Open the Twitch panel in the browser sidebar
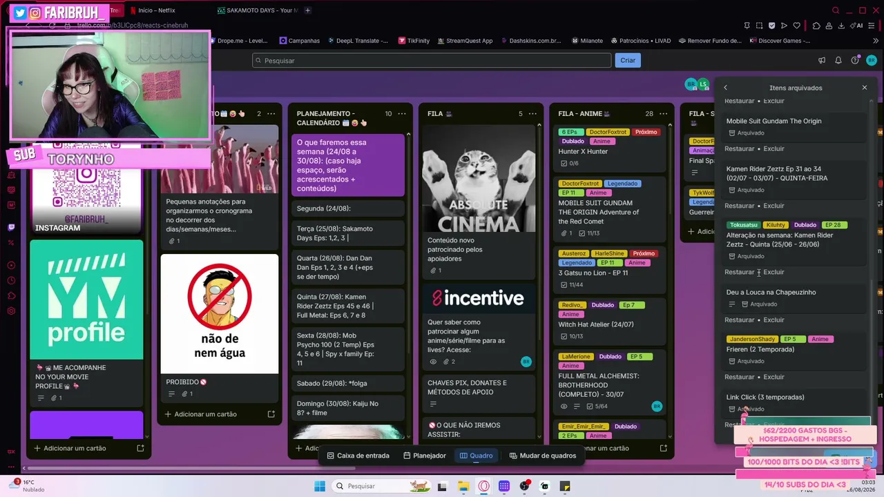This screenshot has height=497, width=884. pos(11,227)
